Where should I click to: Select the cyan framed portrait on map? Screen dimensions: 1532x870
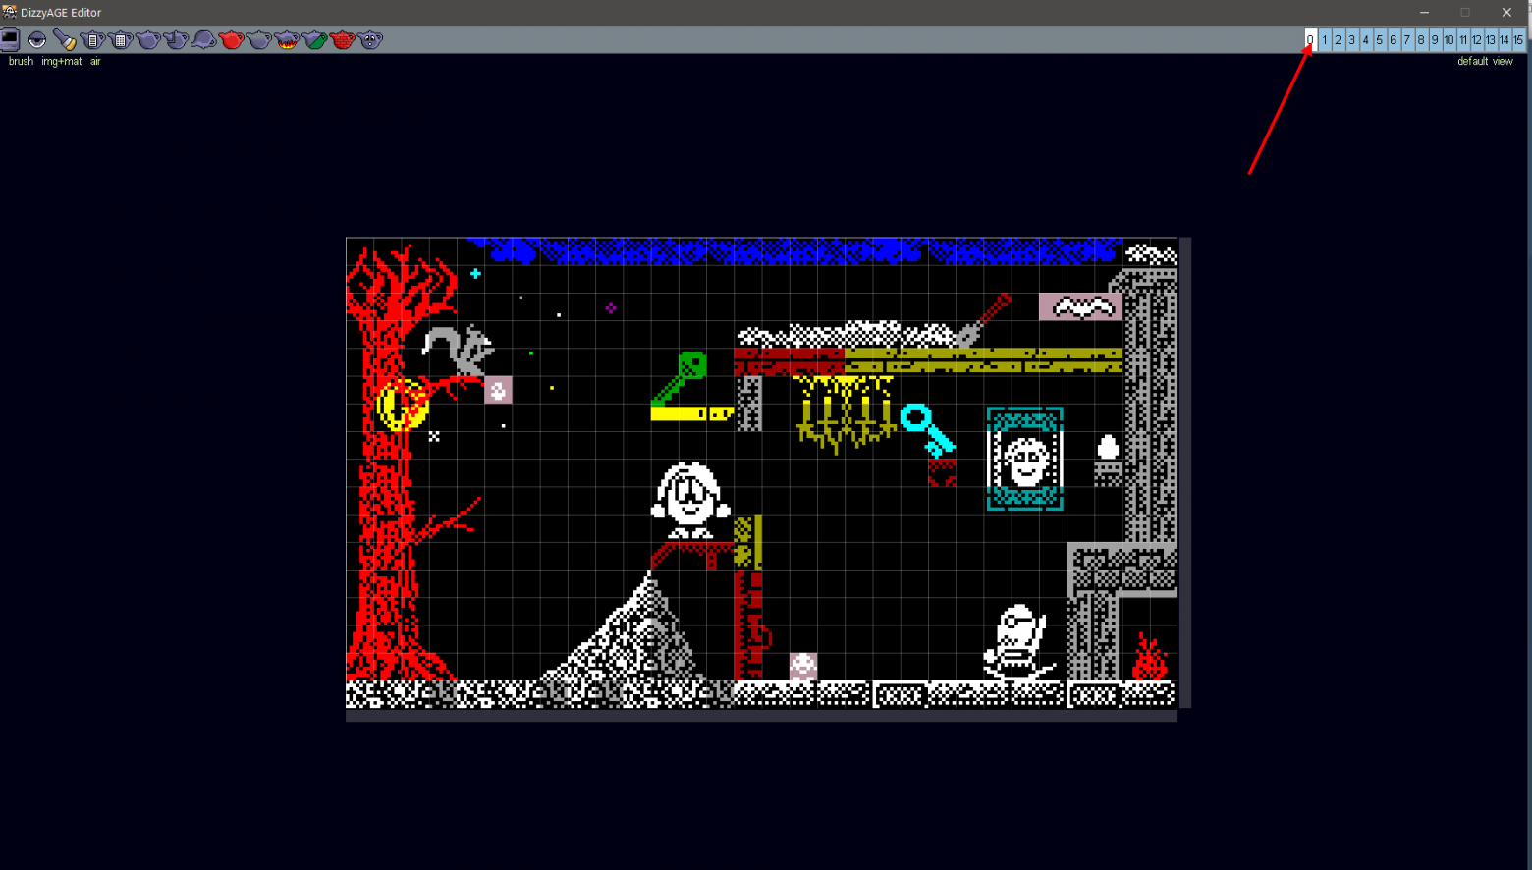pyautogui.click(x=1025, y=460)
